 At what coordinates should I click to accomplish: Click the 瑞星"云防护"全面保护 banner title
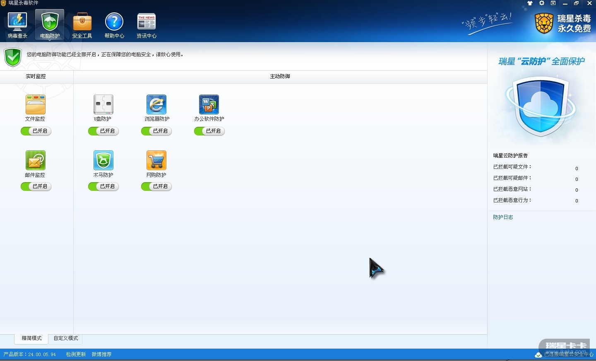[x=541, y=62]
